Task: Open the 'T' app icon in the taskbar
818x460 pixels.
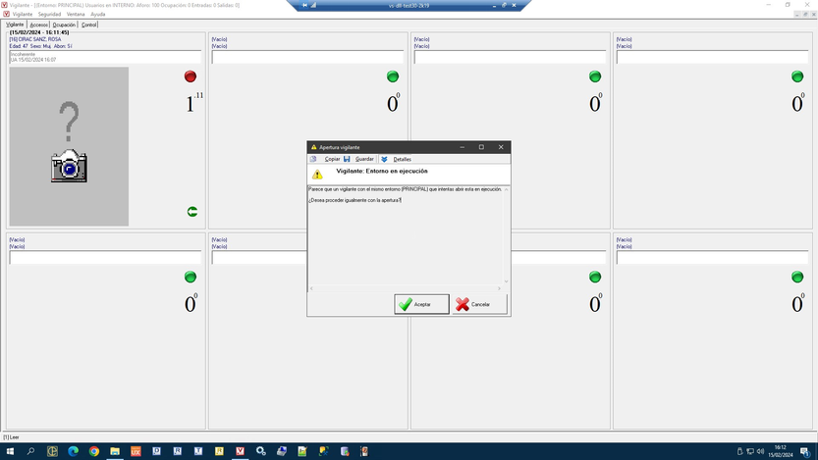Action: click(x=198, y=451)
